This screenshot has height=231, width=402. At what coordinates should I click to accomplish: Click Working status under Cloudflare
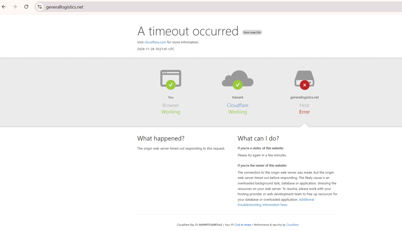(x=238, y=112)
